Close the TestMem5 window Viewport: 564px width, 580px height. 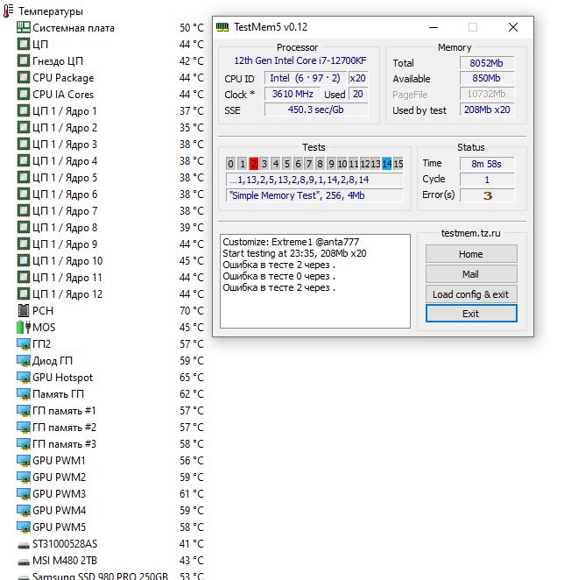click(513, 27)
